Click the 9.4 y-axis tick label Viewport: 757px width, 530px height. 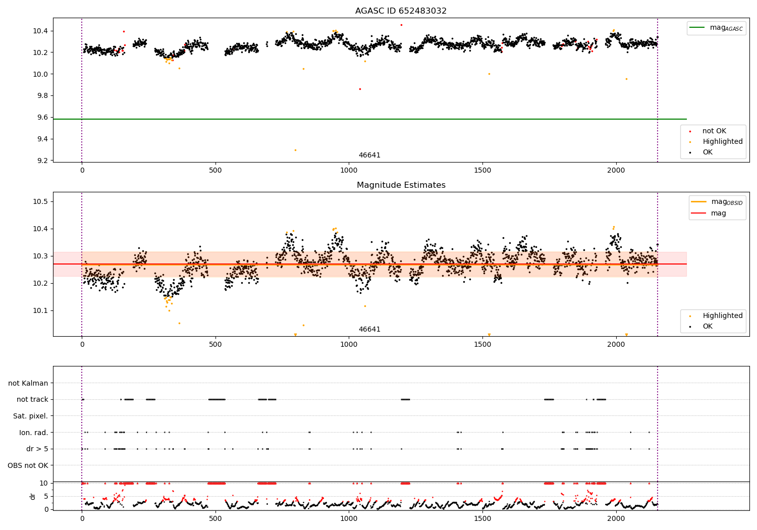(x=41, y=139)
